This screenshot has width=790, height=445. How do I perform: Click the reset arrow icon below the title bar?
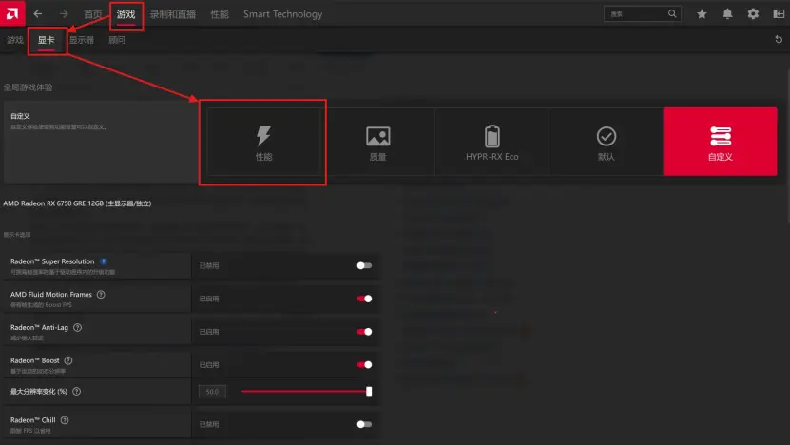(x=779, y=40)
